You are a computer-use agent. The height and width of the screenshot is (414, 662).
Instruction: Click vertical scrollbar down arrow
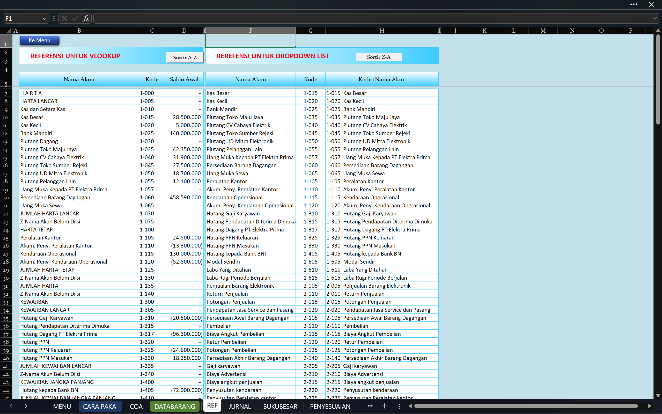click(658, 396)
